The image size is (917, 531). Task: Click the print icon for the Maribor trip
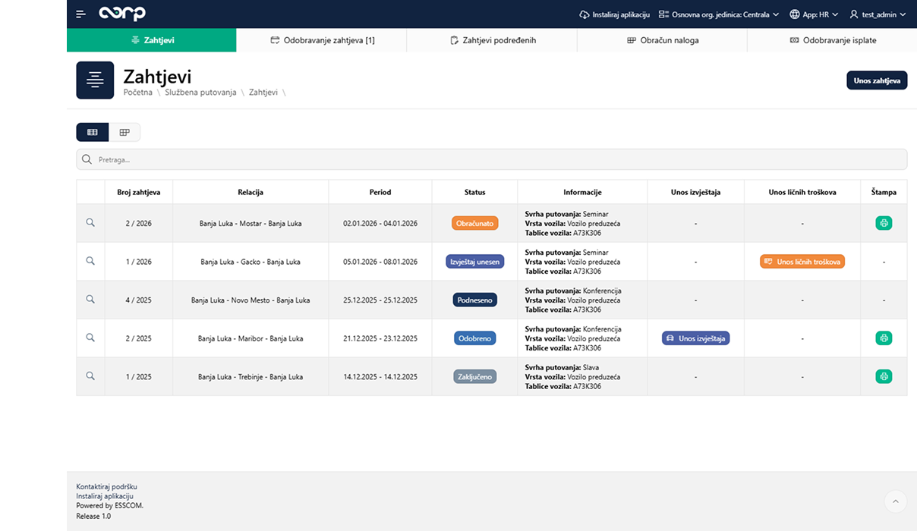(883, 338)
